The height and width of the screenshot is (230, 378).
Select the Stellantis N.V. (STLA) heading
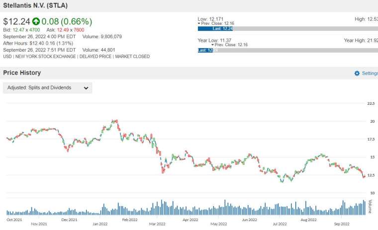35,5
